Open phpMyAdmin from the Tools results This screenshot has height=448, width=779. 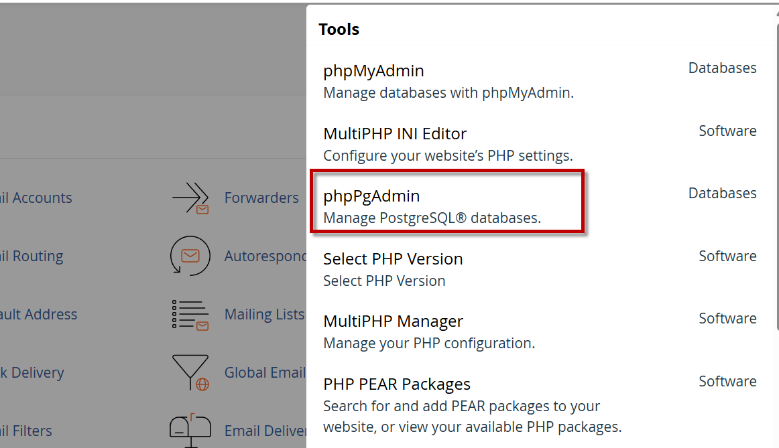(373, 71)
